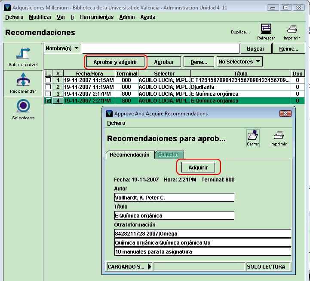
Task: Open the Herramientas menu
Action: 97,17
